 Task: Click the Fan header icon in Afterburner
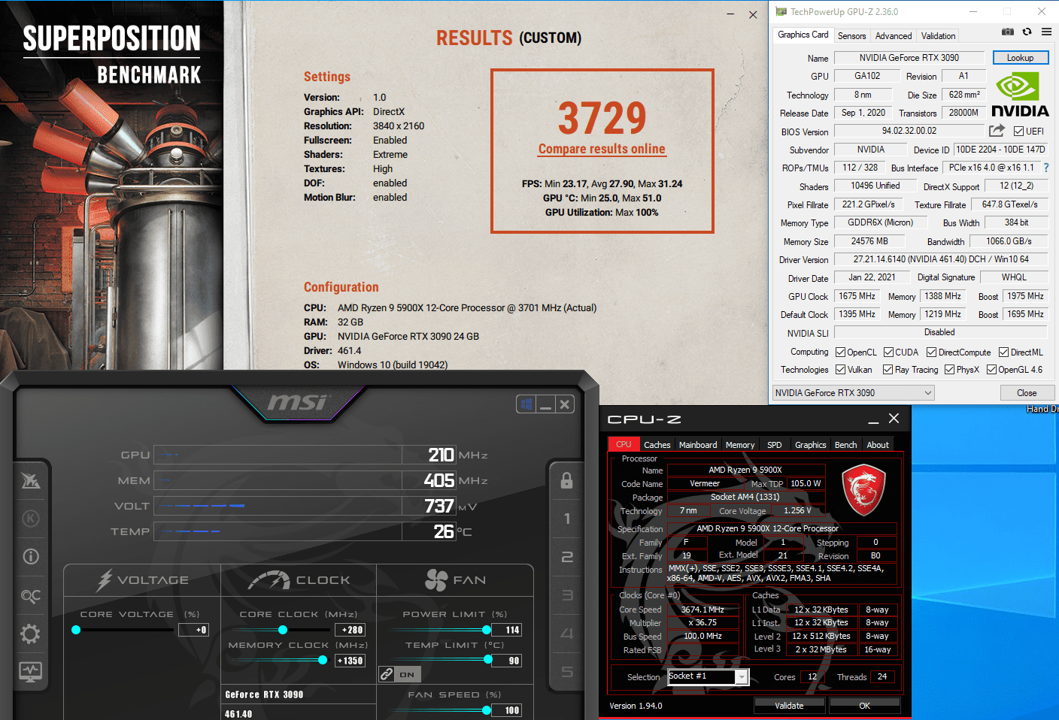[436, 579]
